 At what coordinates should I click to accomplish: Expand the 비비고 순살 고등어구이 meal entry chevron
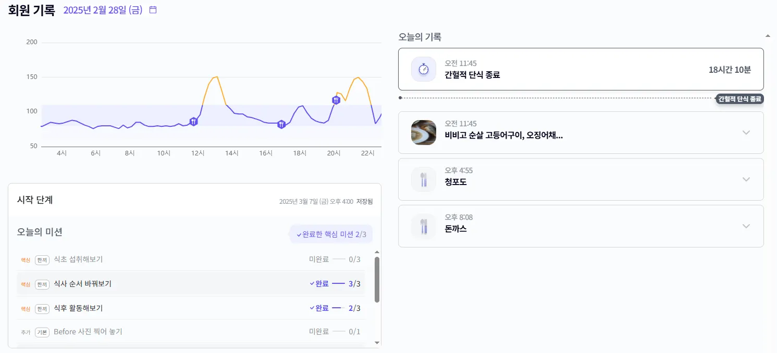[746, 133]
